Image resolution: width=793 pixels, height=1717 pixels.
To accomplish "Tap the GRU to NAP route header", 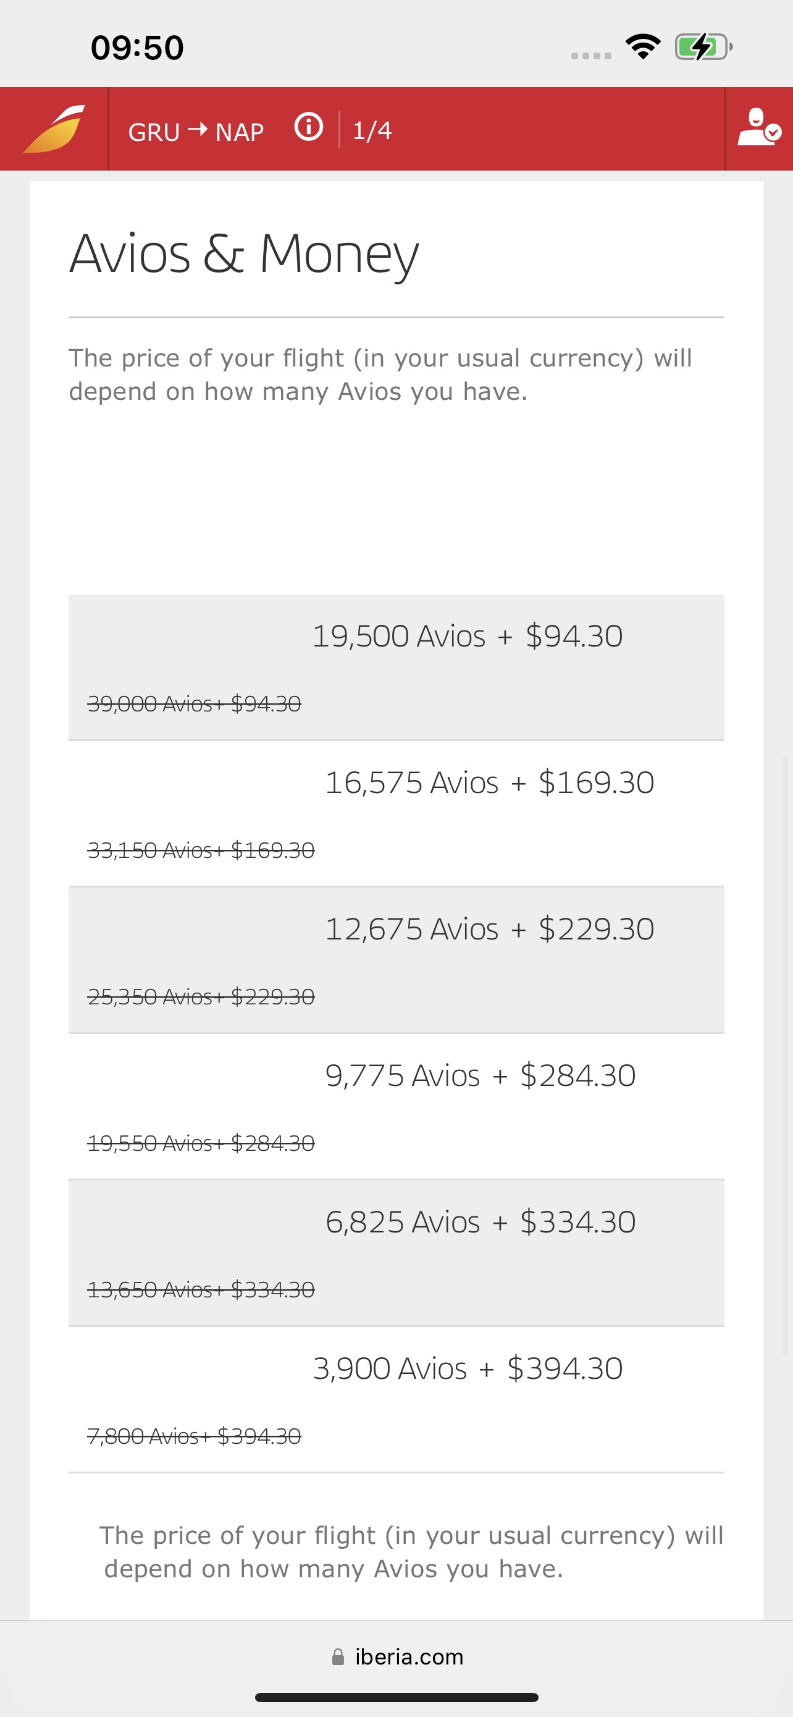I will [x=196, y=131].
